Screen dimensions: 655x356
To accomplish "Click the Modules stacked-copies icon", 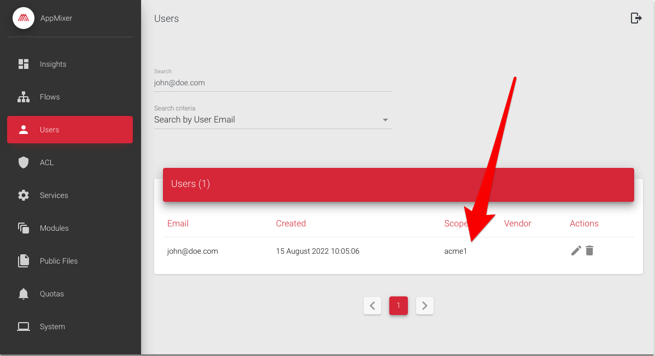I will click(x=24, y=228).
